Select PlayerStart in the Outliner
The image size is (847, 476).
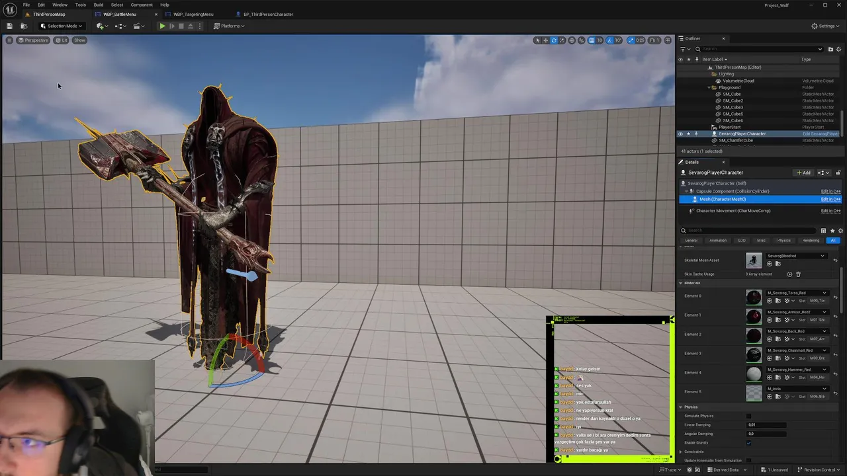729,127
